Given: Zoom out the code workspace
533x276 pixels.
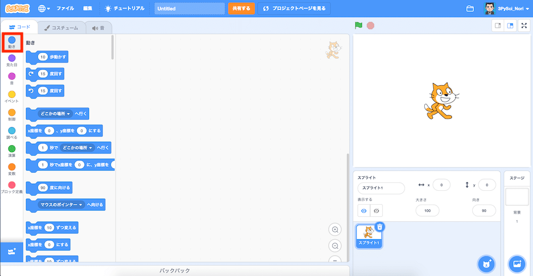Looking at the screenshot, I should pos(335,246).
